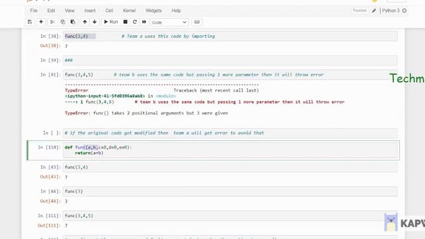Paste cells below with the paste icon

click(x=73, y=22)
